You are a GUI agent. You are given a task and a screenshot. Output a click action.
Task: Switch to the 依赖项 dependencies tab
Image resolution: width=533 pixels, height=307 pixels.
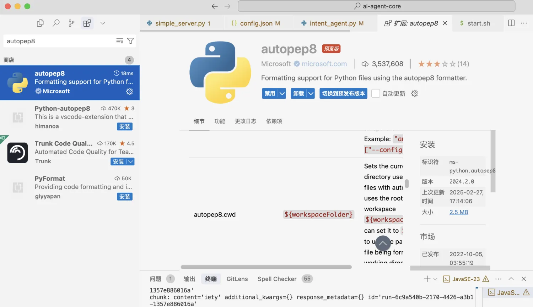(x=274, y=121)
